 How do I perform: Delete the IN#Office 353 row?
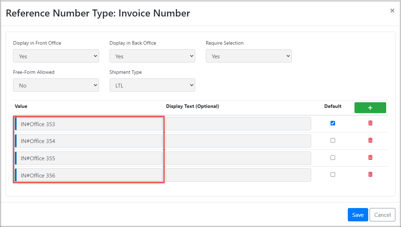370,123
